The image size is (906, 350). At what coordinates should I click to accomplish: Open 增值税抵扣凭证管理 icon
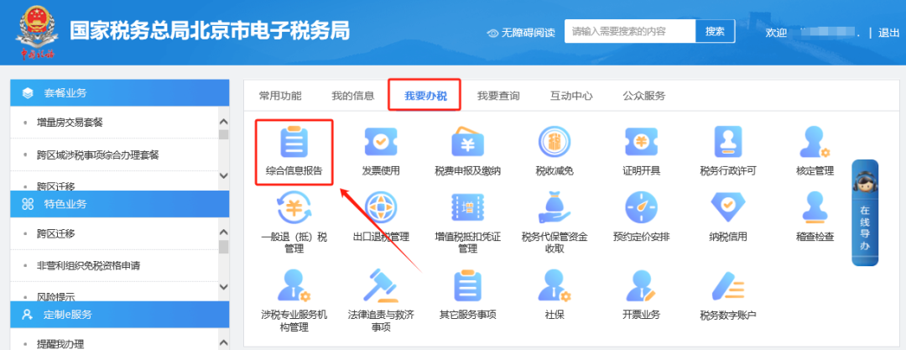(467, 207)
